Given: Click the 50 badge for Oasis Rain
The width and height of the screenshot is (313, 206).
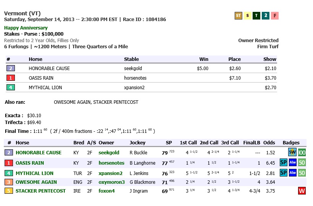Looking at the screenshot, I should (x=302, y=163).
